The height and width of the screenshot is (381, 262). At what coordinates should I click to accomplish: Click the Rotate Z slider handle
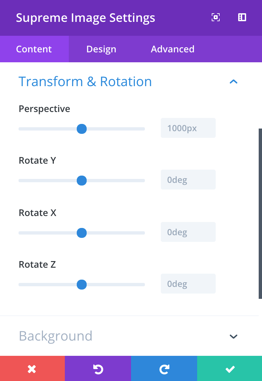click(x=82, y=285)
